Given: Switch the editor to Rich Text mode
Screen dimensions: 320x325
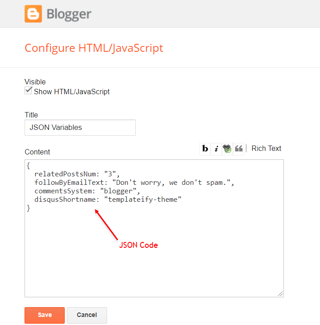Looking at the screenshot, I should [x=266, y=148].
